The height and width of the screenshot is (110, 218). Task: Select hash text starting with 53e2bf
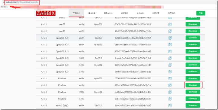(x=133, y=24)
